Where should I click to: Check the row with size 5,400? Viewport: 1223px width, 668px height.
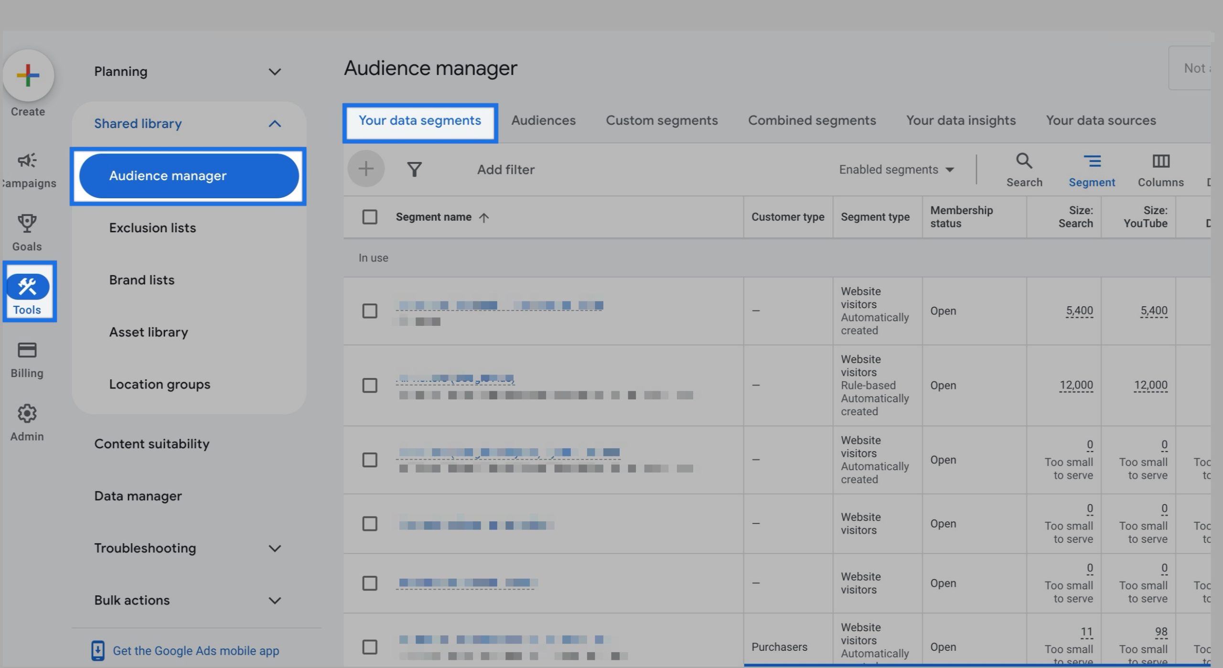369,311
